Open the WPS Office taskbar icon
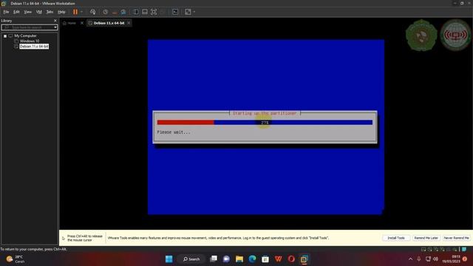This screenshot has height=266, width=473. coord(278,259)
